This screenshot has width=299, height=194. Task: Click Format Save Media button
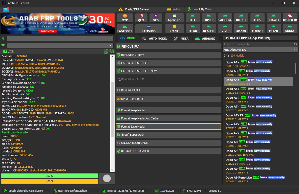168,127
